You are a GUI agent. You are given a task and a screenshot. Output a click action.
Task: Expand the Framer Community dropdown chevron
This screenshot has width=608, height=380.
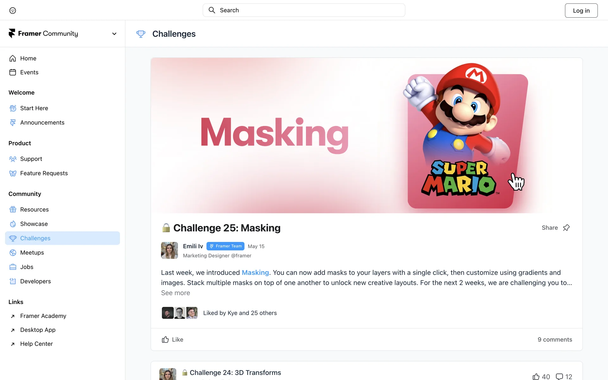(114, 34)
